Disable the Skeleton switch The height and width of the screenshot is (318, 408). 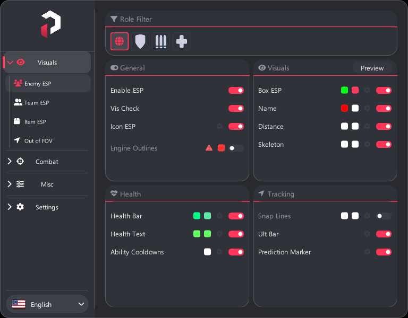(x=384, y=144)
